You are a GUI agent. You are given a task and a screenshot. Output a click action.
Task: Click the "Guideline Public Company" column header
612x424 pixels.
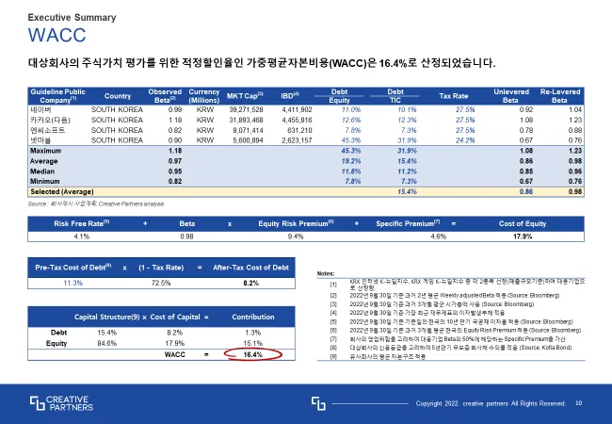57,96
